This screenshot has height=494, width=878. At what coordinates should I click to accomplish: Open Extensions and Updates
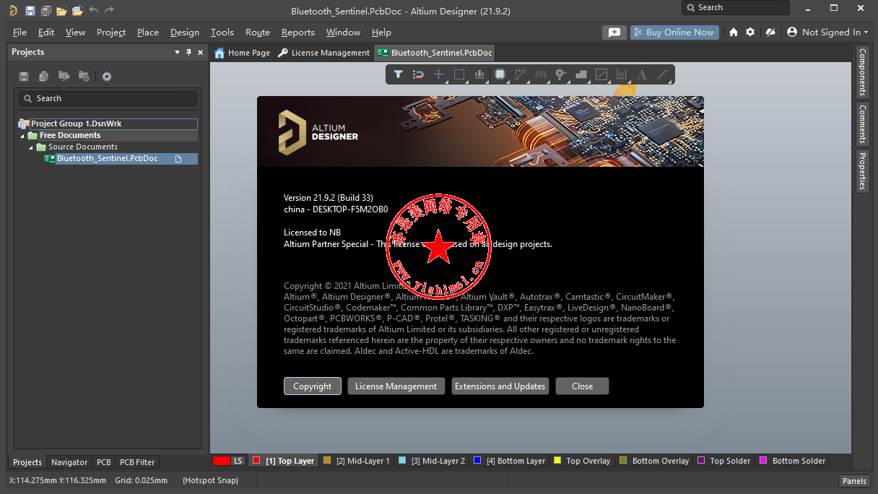pos(500,386)
